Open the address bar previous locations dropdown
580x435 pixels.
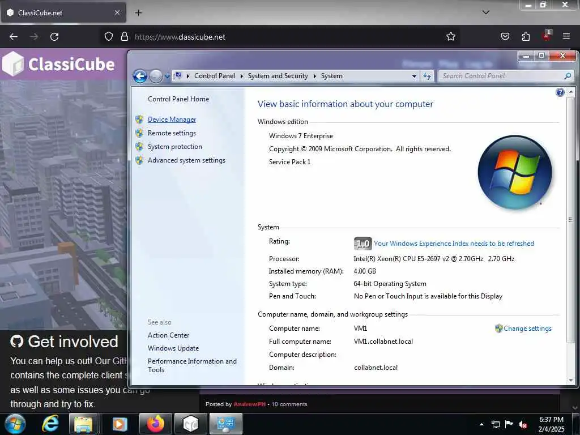pos(414,76)
